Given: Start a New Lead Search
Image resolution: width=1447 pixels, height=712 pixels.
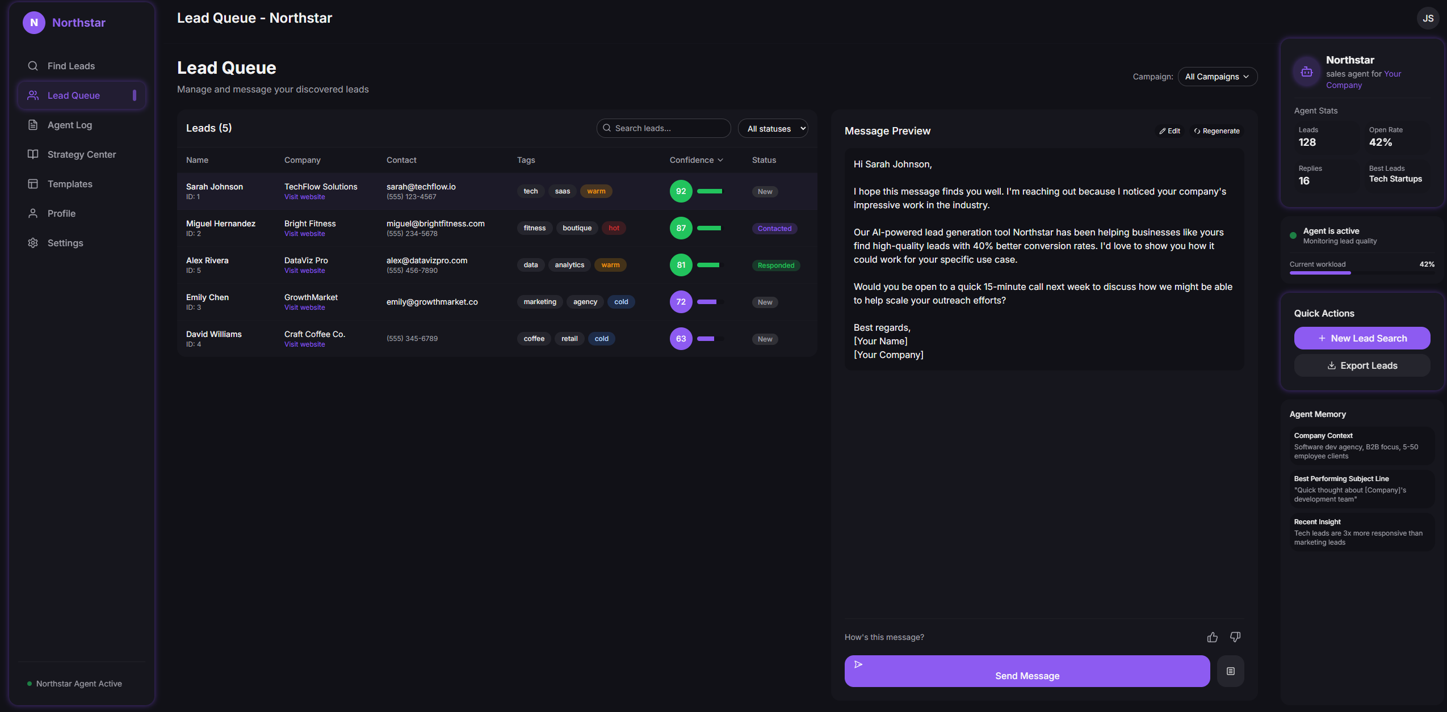Looking at the screenshot, I should pos(1361,338).
